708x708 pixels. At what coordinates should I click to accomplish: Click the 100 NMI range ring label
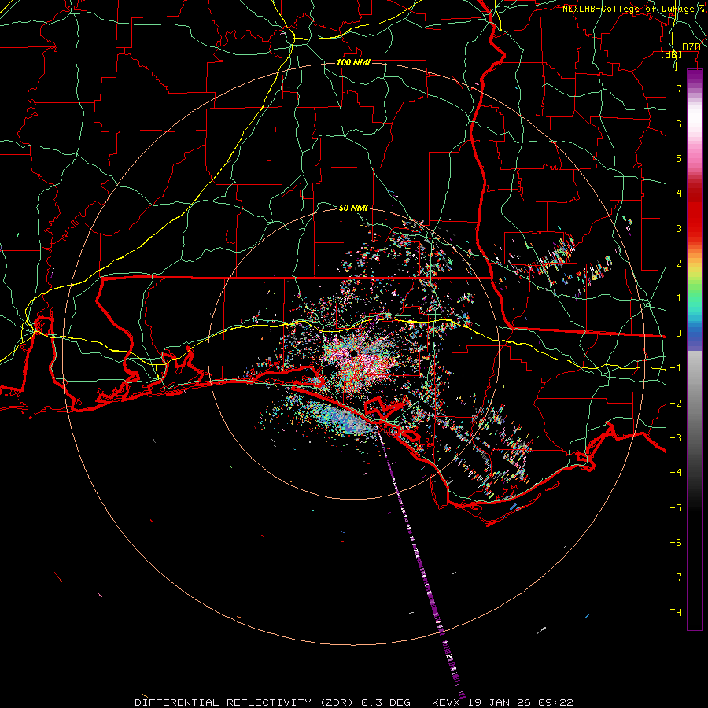click(353, 62)
